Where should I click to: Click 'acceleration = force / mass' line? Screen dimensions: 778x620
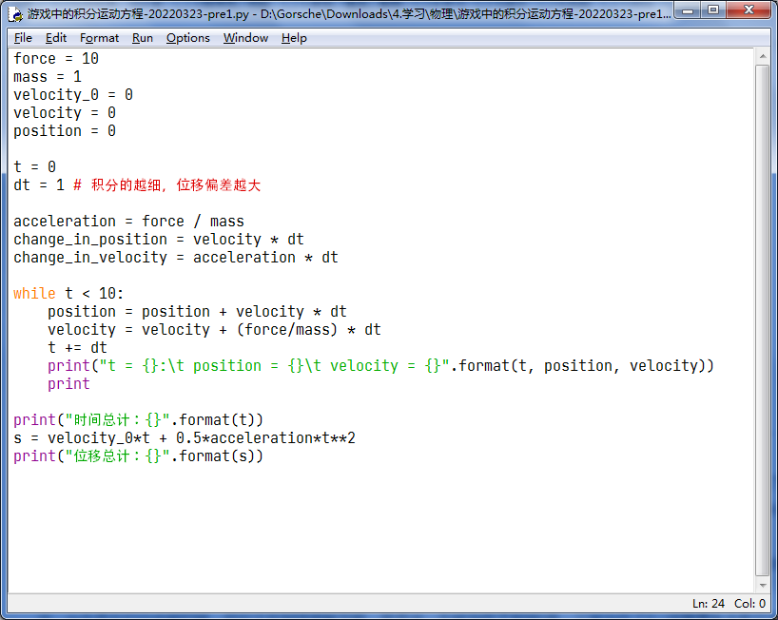128,222
